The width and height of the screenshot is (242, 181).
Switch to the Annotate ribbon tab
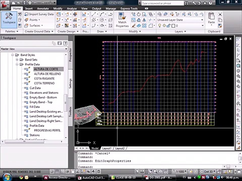point(43,9)
